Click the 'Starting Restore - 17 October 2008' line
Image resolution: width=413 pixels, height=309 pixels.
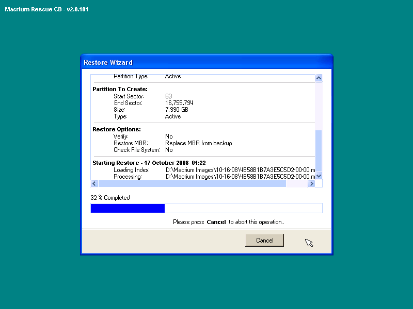tap(149, 163)
